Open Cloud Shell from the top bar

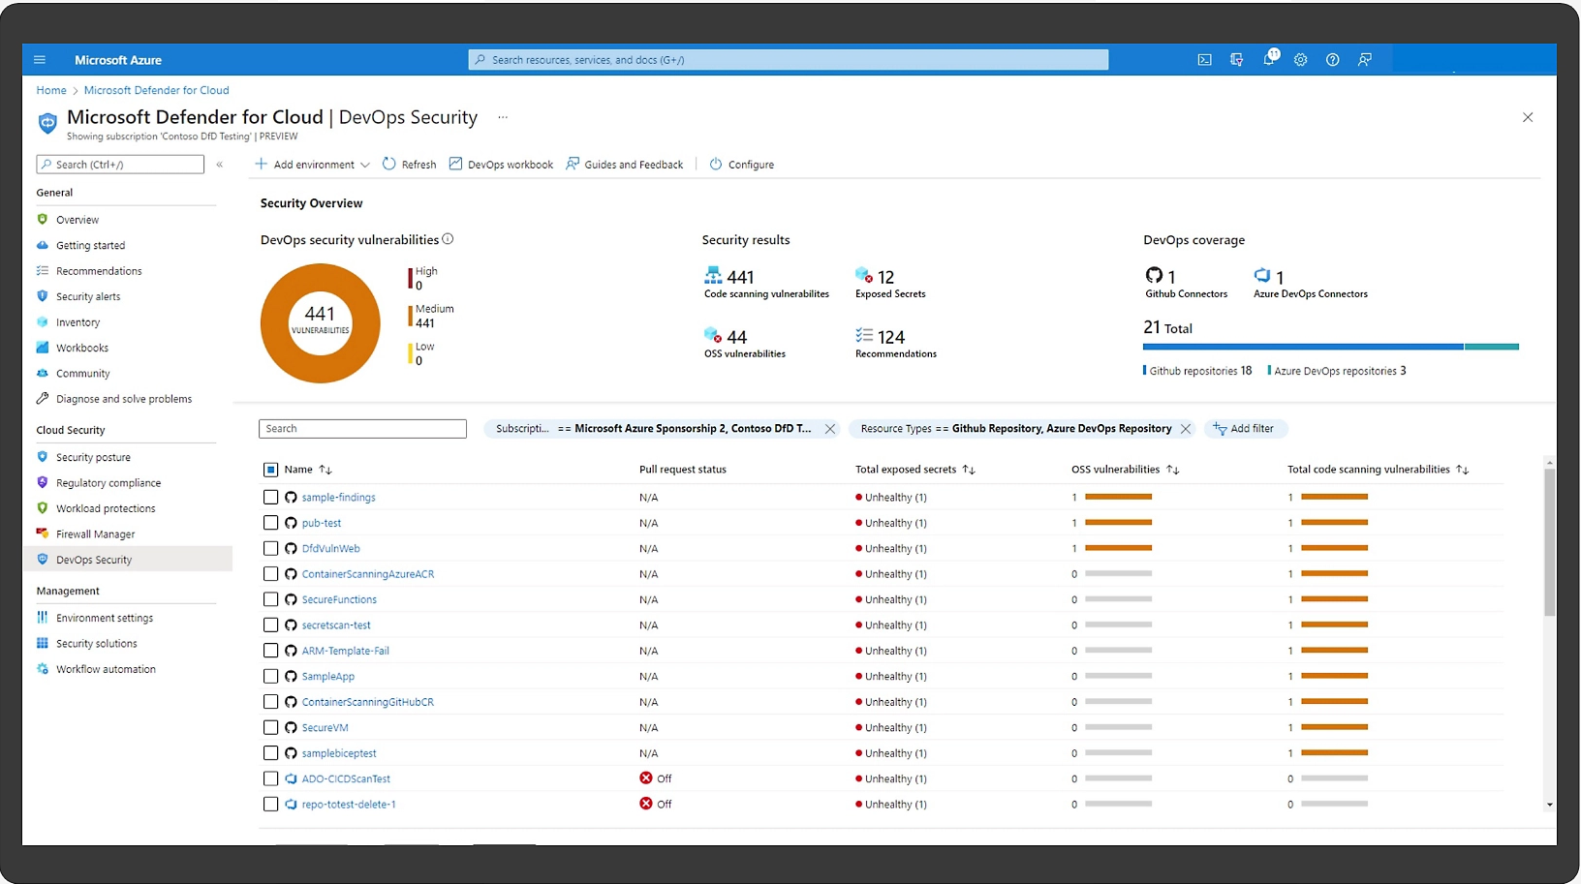tap(1204, 60)
